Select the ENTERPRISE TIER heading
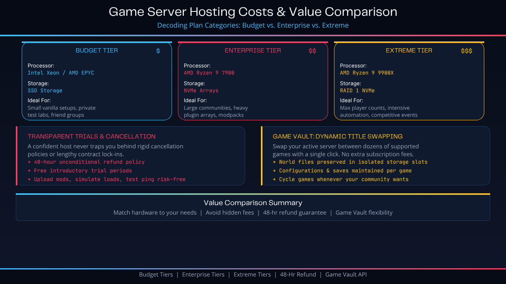This screenshot has width=506, height=284. pyautogui.click(x=253, y=50)
